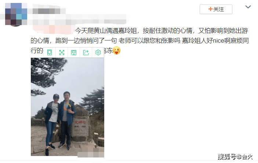Viewport: 258px width, 163px height.
Task: Click the pink blurred tag before post text
Action: (52, 30)
